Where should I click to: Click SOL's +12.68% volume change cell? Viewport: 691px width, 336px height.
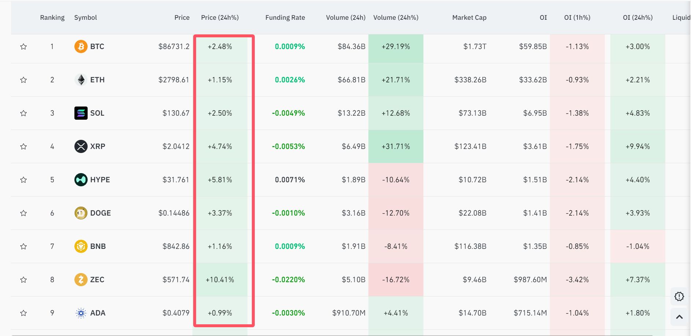396,113
